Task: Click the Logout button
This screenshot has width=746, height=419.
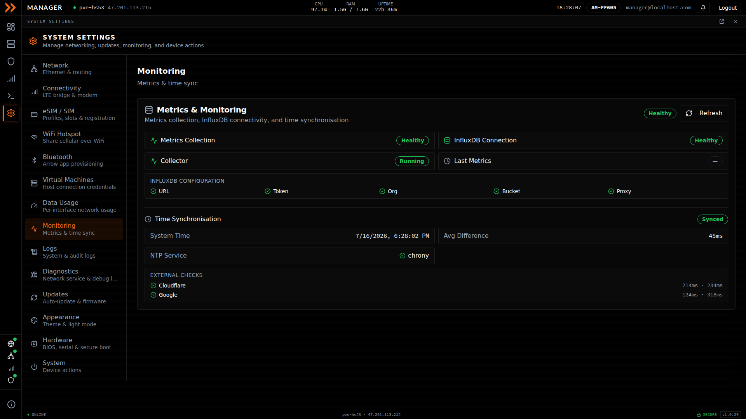Action: click(x=727, y=8)
